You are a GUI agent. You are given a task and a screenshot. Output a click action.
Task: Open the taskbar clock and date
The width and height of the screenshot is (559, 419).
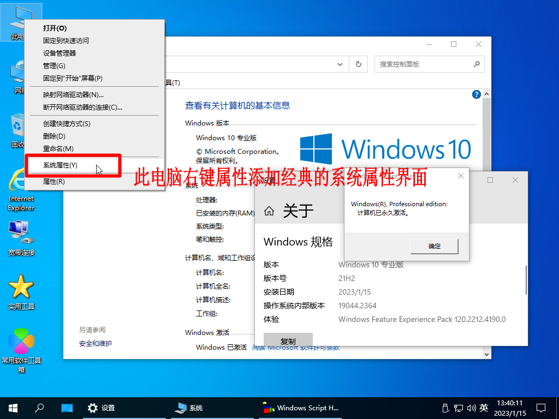click(x=510, y=408)
